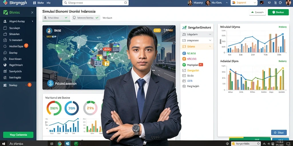
Task: Select the Bagadhriaalc pie sidebar icon
Action: (5, 65)
